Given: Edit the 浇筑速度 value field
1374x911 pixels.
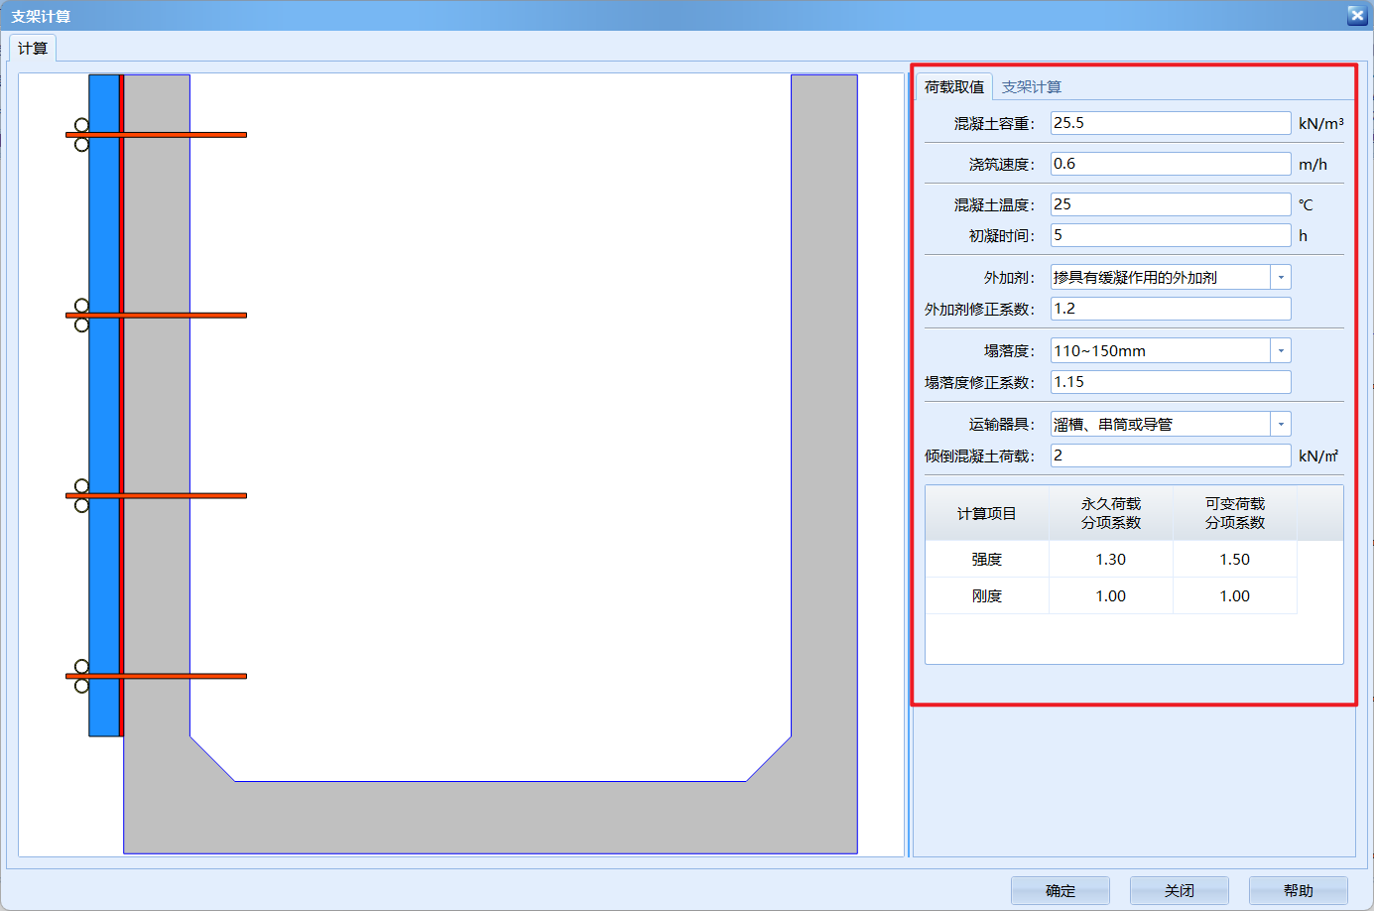Looking at the screenshot, I should (1170, 164).
